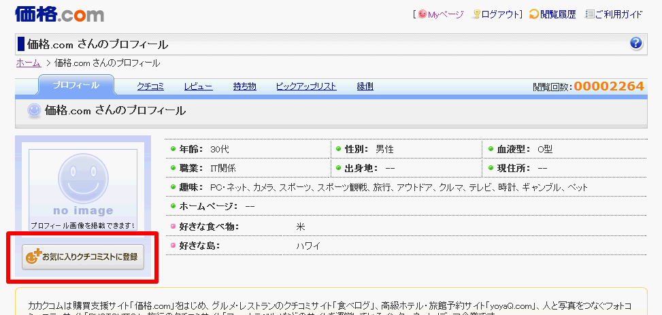Switch to 縁側 tab
The image size is (662, 315).
tap(365, 86)
